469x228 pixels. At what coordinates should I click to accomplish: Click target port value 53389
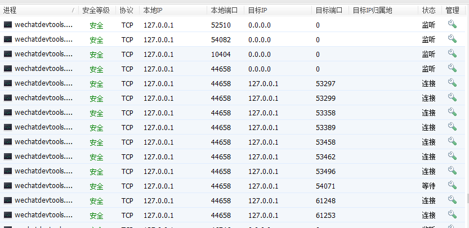(x=325, y=128)
